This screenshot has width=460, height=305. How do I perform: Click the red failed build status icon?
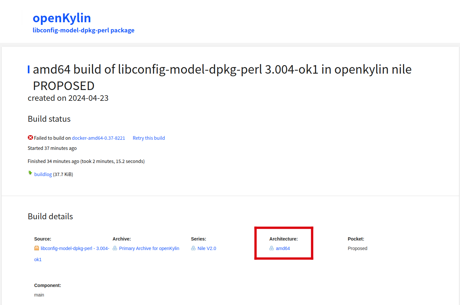point(30,137)
